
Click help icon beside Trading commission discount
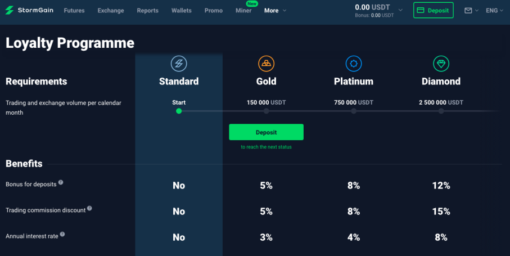[89, 208]
